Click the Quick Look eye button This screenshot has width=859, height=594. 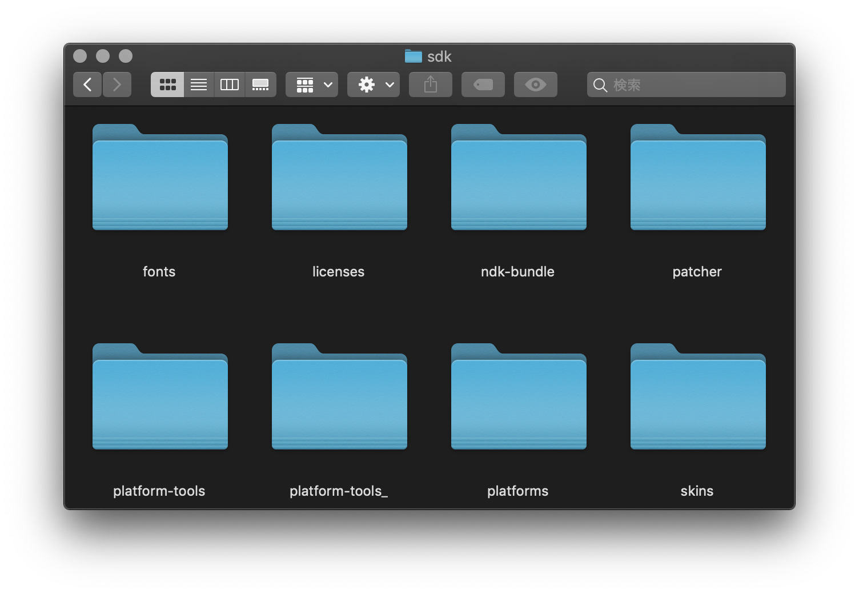[536, 85]
